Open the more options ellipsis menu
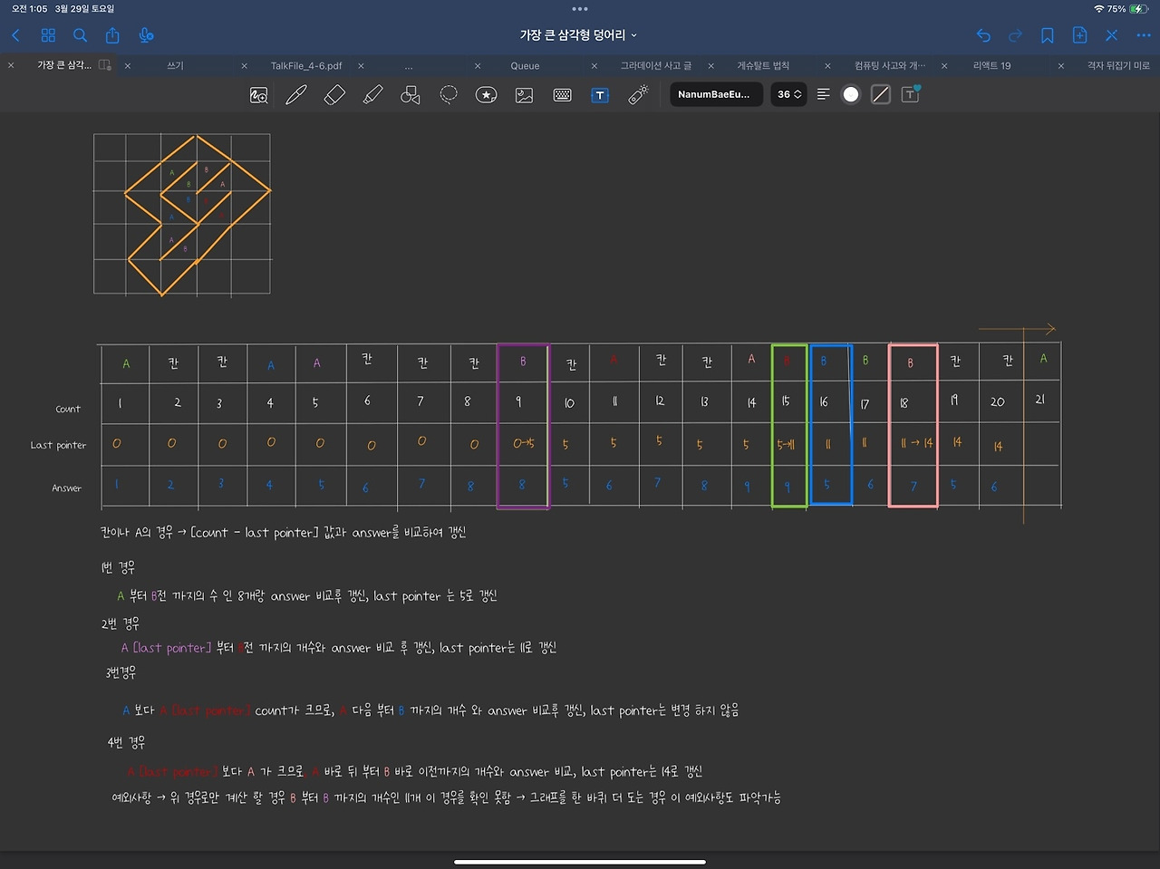Viewport: 1160px width, 869px height. point(1144,35)
